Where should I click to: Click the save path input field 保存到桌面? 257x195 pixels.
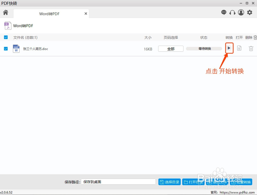coord(118,181)
